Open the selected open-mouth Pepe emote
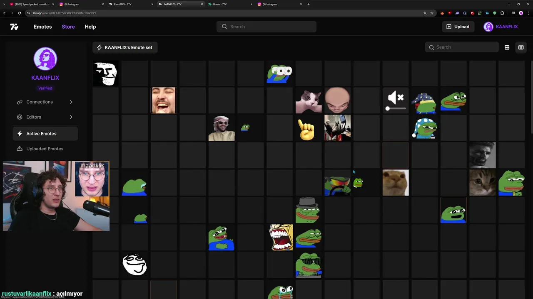Viewport: 533px width, 299px height. coord(453,210)
